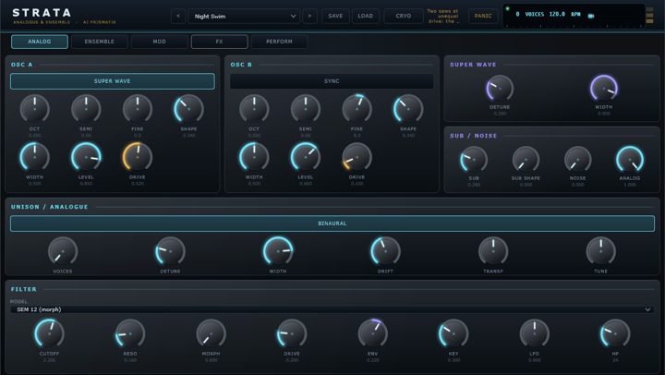
Task: Click the filter ENV knob
Action: coord(373,333)
